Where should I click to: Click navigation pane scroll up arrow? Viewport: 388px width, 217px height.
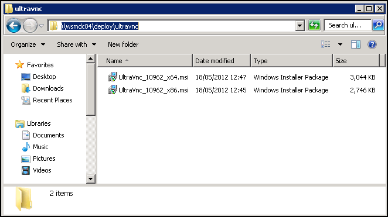[91, 58]
